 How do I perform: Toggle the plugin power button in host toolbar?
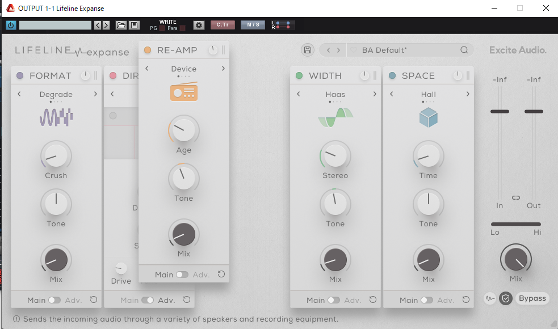pos(11,26)
